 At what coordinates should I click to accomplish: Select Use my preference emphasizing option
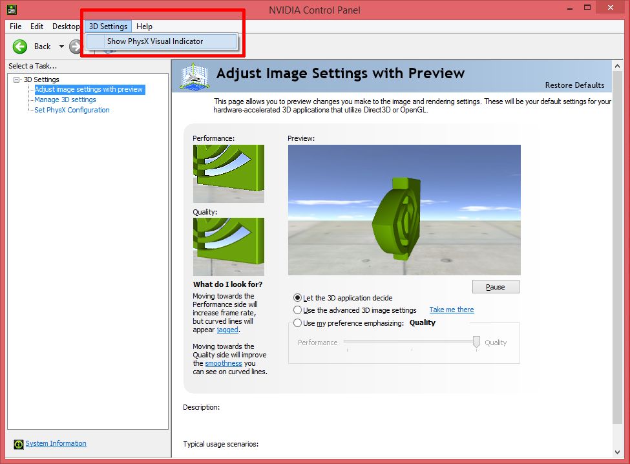pos(297,323)
